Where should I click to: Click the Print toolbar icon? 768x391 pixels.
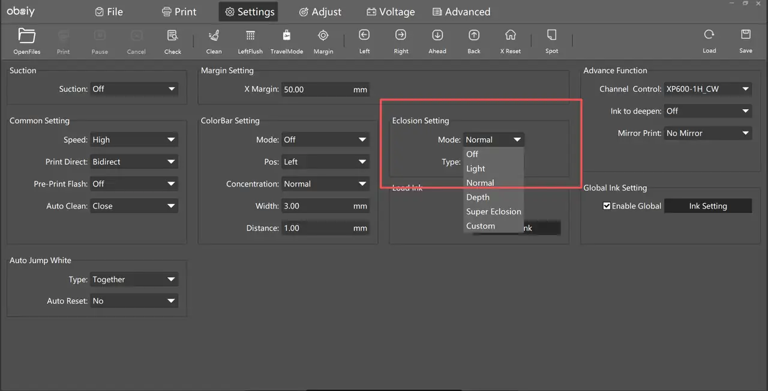(x=63, y=35)
